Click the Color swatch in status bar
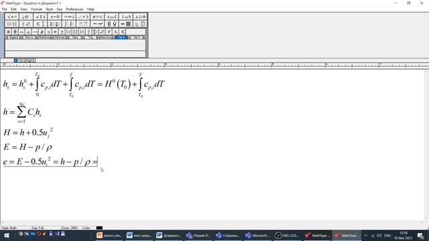 tap(99, 228)
